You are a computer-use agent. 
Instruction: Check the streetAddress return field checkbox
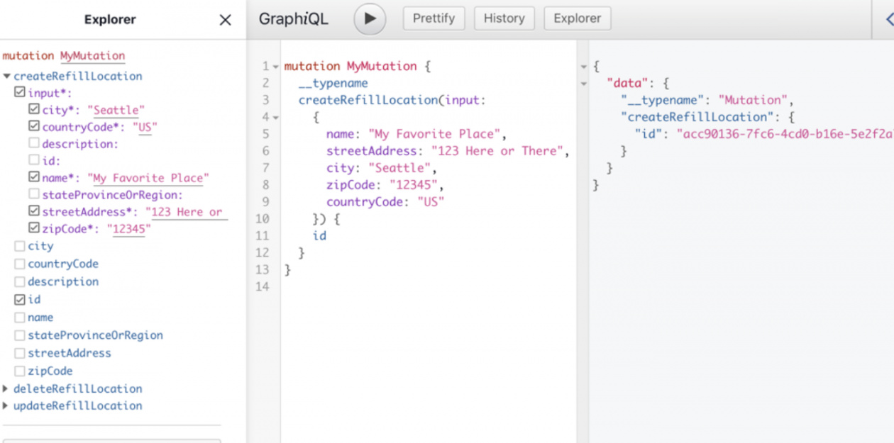coord(20,353)
